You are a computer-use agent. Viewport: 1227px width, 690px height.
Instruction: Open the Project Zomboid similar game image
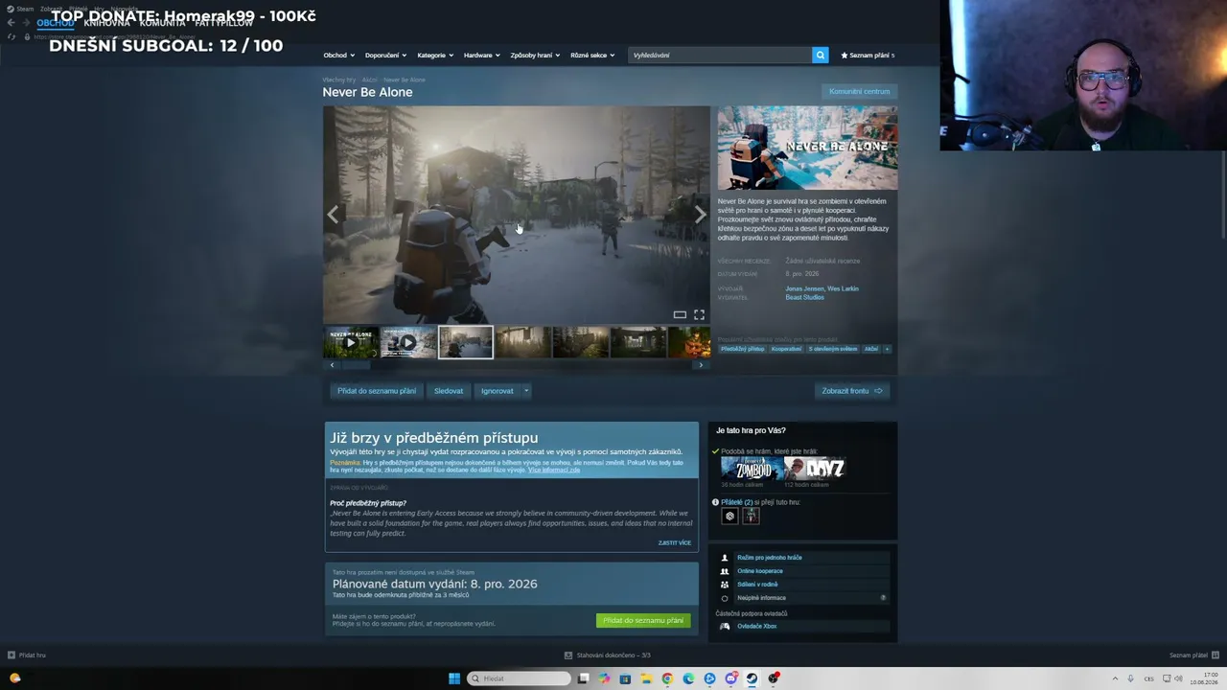(x=751, y=468)
